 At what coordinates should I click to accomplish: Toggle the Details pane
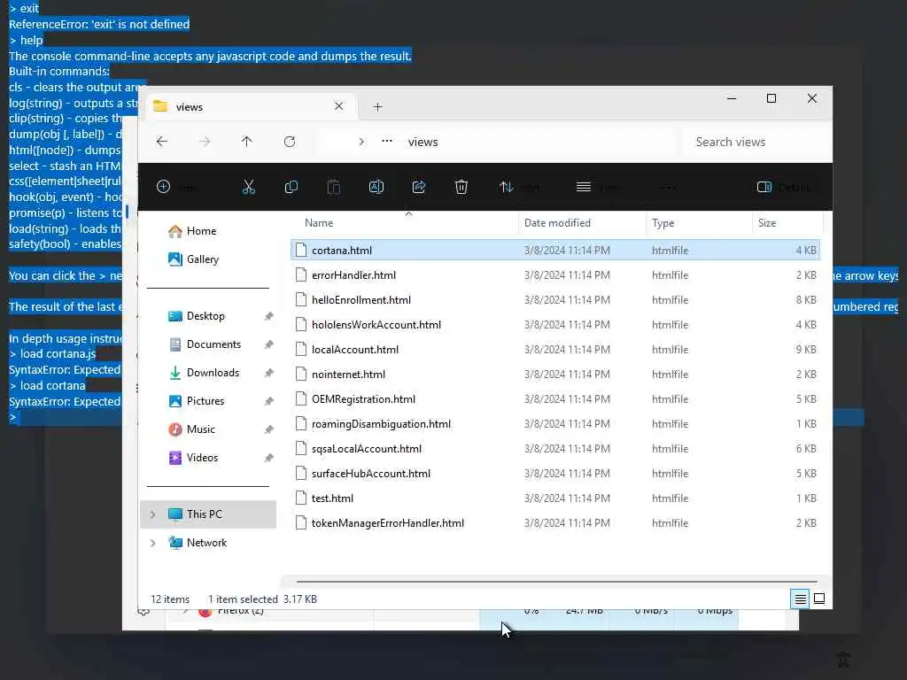pyautogui.click(x=783, y=187)
